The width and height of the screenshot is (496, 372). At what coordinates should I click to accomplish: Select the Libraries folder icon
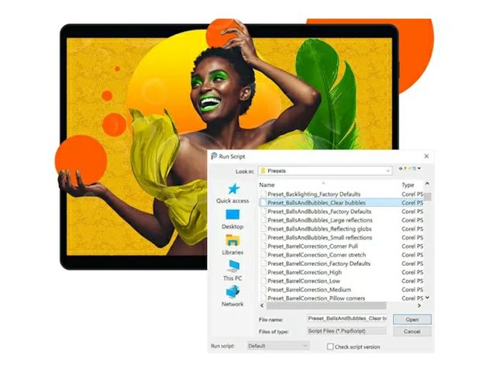(232, 240)
